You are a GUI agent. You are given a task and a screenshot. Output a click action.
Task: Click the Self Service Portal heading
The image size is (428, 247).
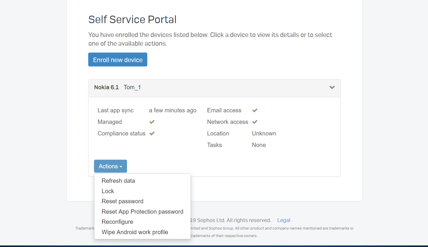[x=132, y=19]
